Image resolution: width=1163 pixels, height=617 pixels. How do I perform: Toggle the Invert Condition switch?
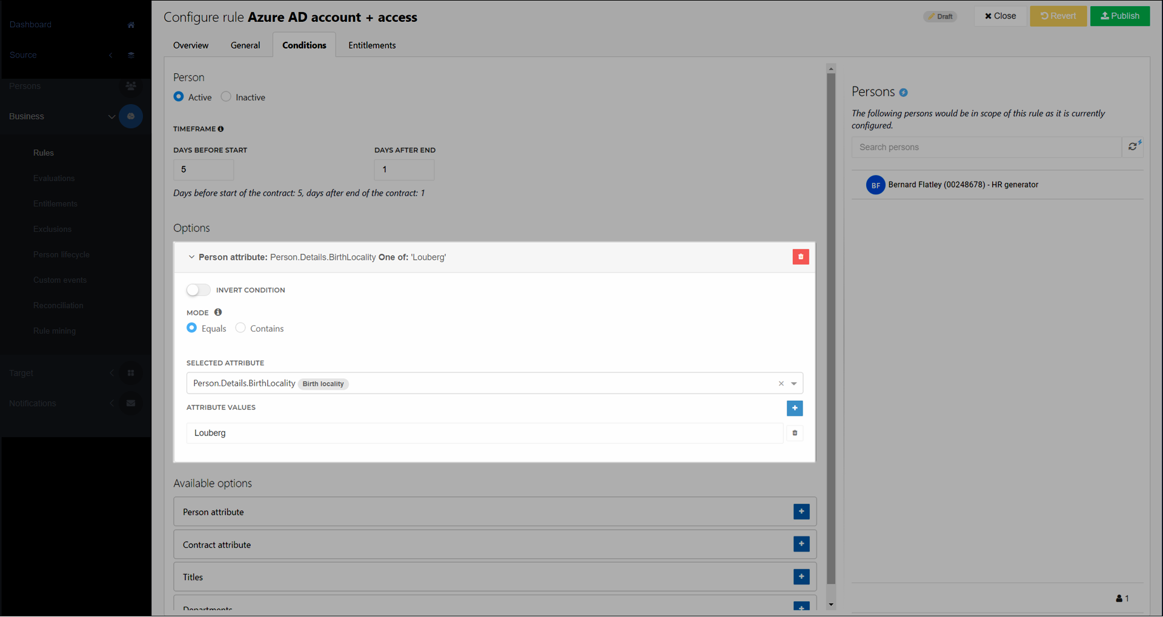(x=198, y=290)
